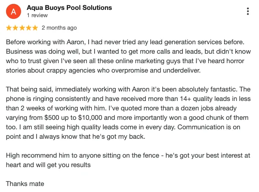Click paragraph starting "Before working with Aaron"

click(x=128, y=56)
